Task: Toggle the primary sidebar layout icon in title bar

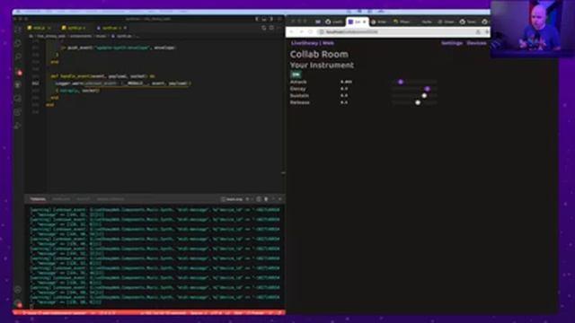Action: (257, 19)
